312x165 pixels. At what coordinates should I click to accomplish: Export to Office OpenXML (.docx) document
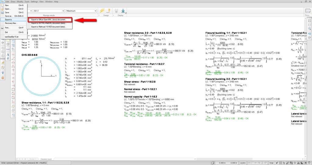[50, 20]
